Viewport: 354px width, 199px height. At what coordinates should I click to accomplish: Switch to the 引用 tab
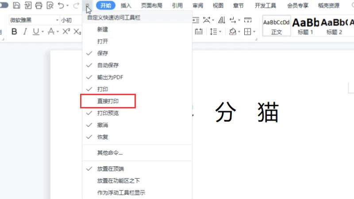click(177, 5)
